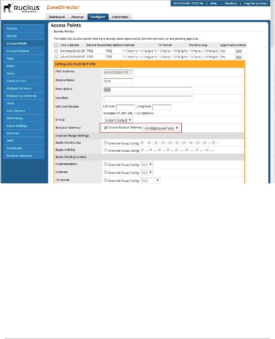Image resolution: width=275 pixels, height=339 pixels.
Task: Open Bonjour Gateway in sidebar
Action: coord(24,156)
